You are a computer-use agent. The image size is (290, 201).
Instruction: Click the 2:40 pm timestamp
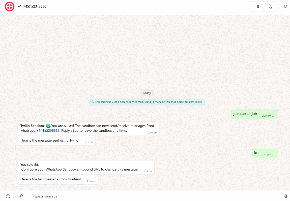click(91, 181)
